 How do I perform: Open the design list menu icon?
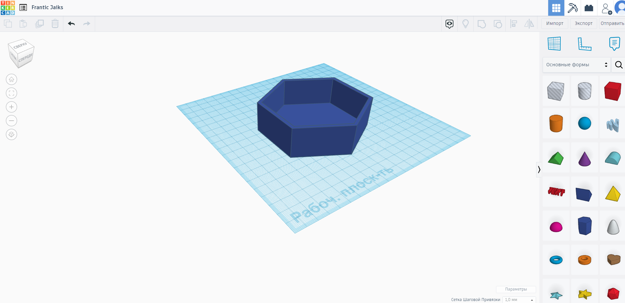[x=23, y=7]
